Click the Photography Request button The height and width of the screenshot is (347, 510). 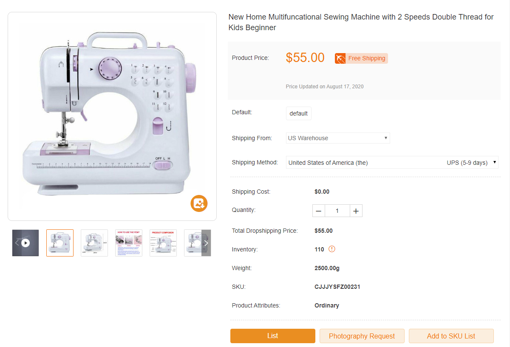coord(362,336)
